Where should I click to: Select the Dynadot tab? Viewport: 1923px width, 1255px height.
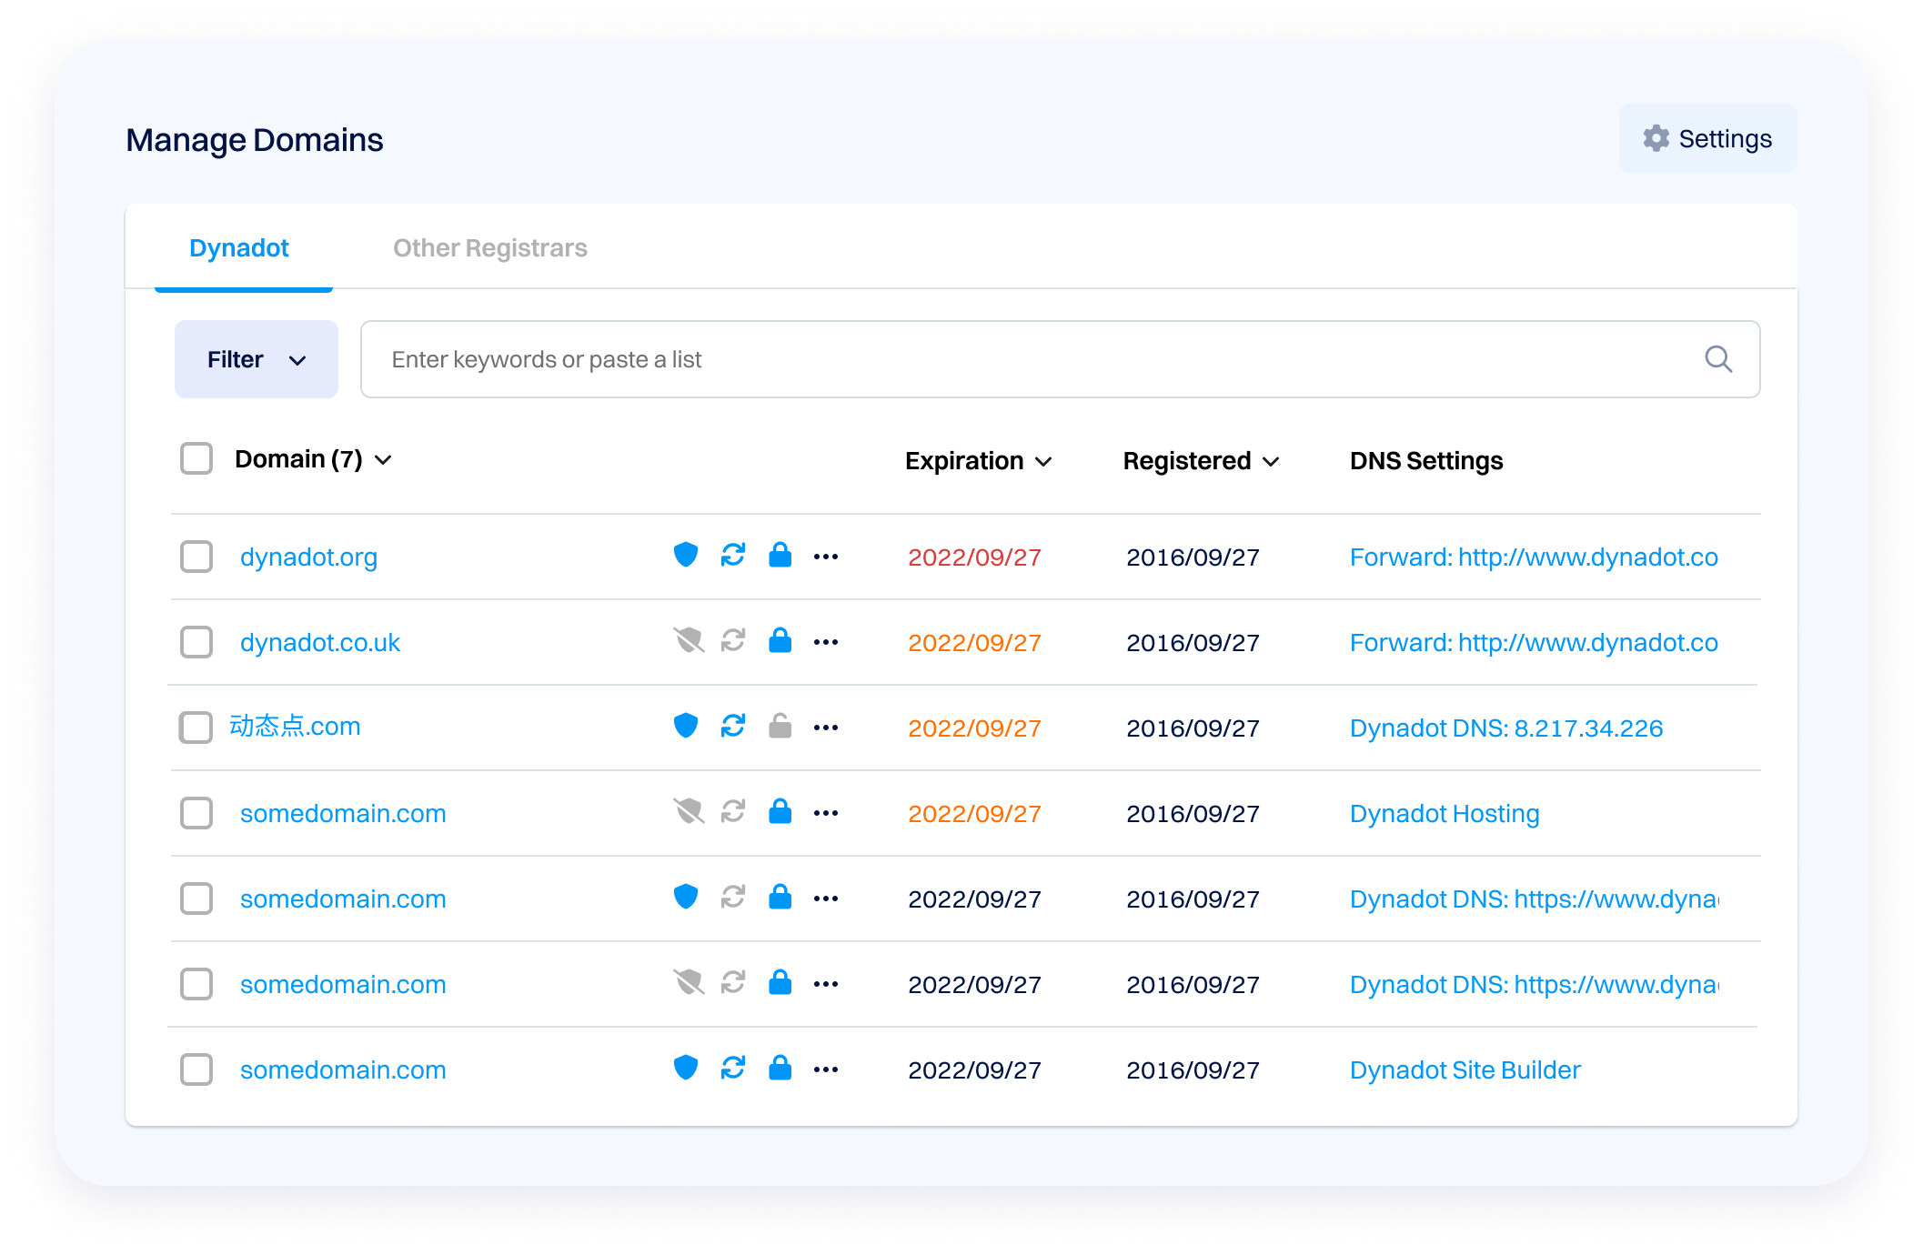(x=239, y=248)
